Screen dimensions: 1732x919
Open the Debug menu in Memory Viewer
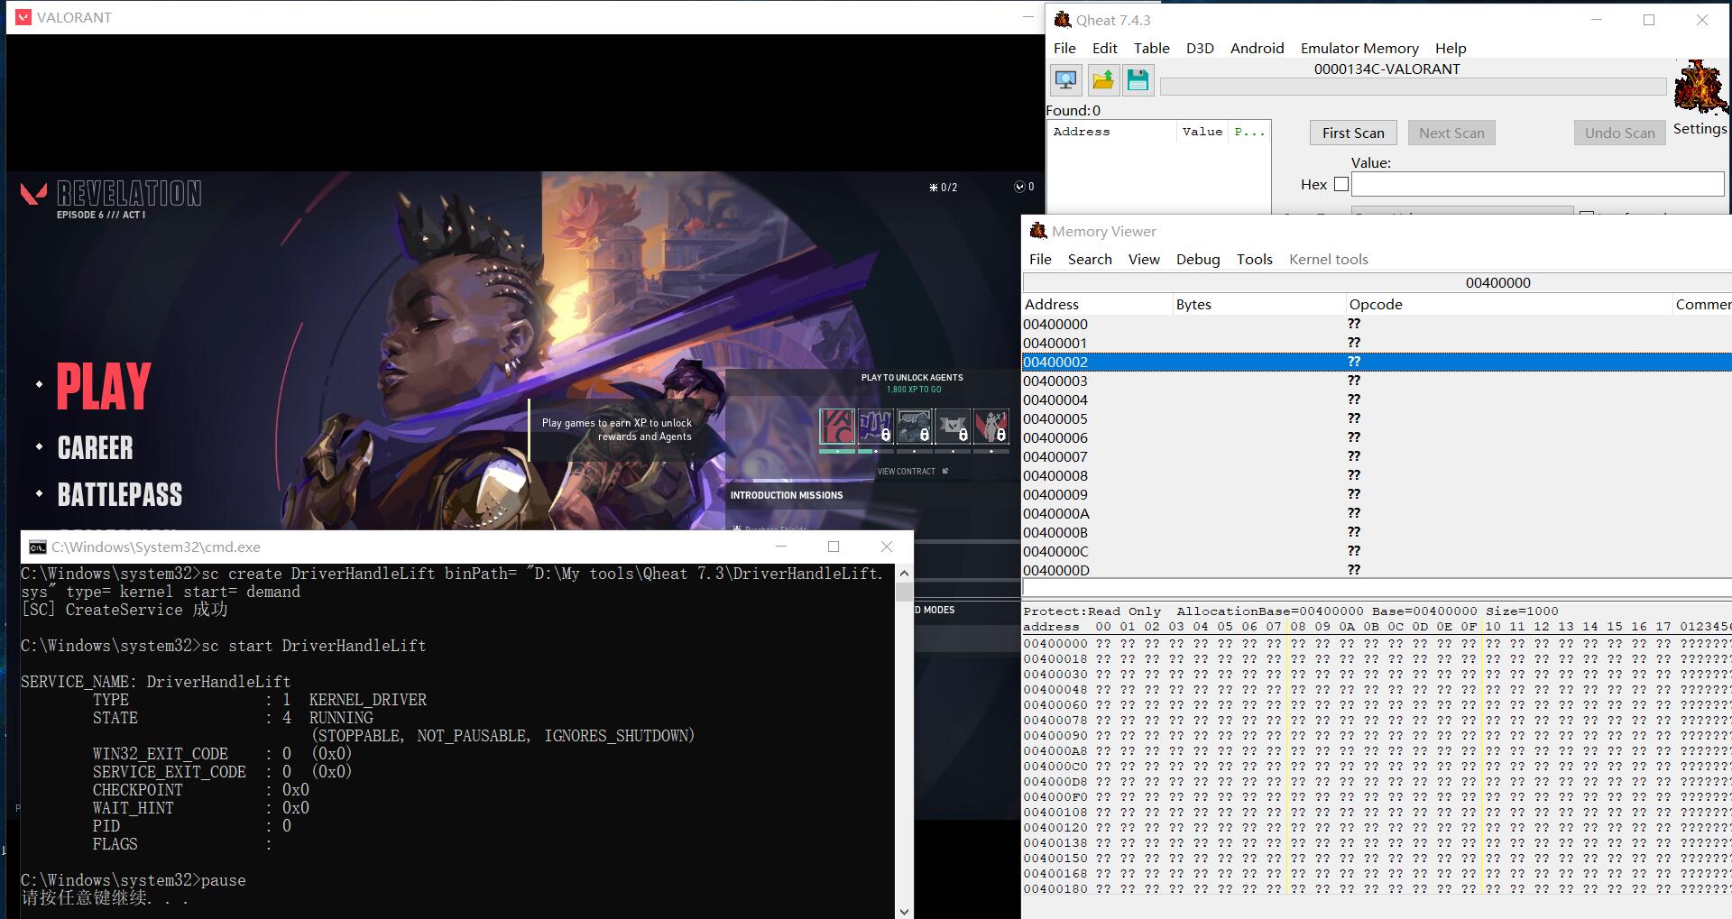[1198, 259]
